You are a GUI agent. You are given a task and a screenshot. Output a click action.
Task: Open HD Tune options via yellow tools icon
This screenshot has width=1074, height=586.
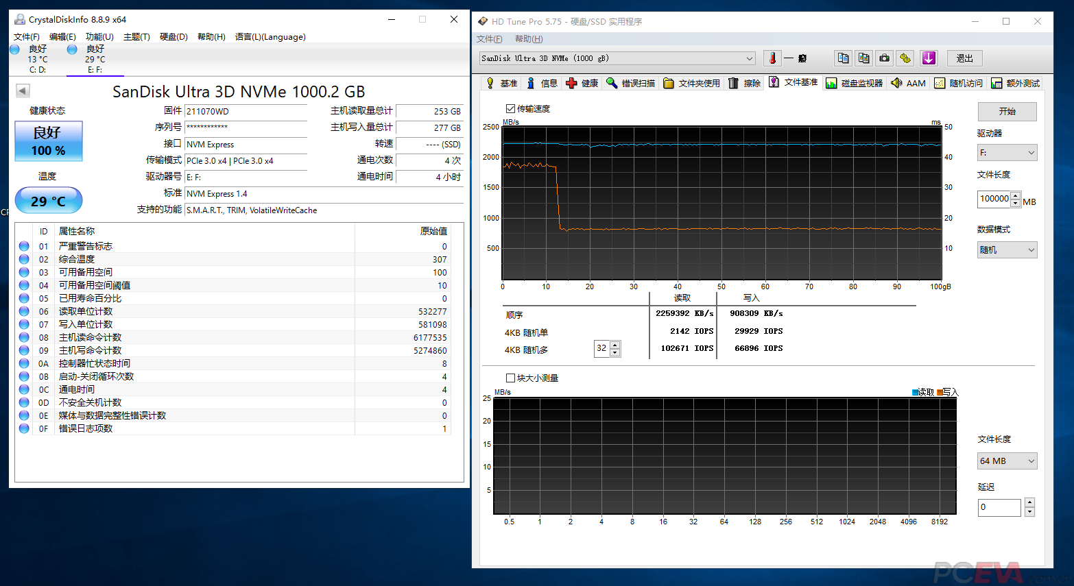[x=905, y=58]
